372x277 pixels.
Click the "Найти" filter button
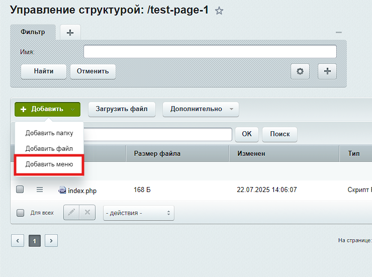pos(44,71)
